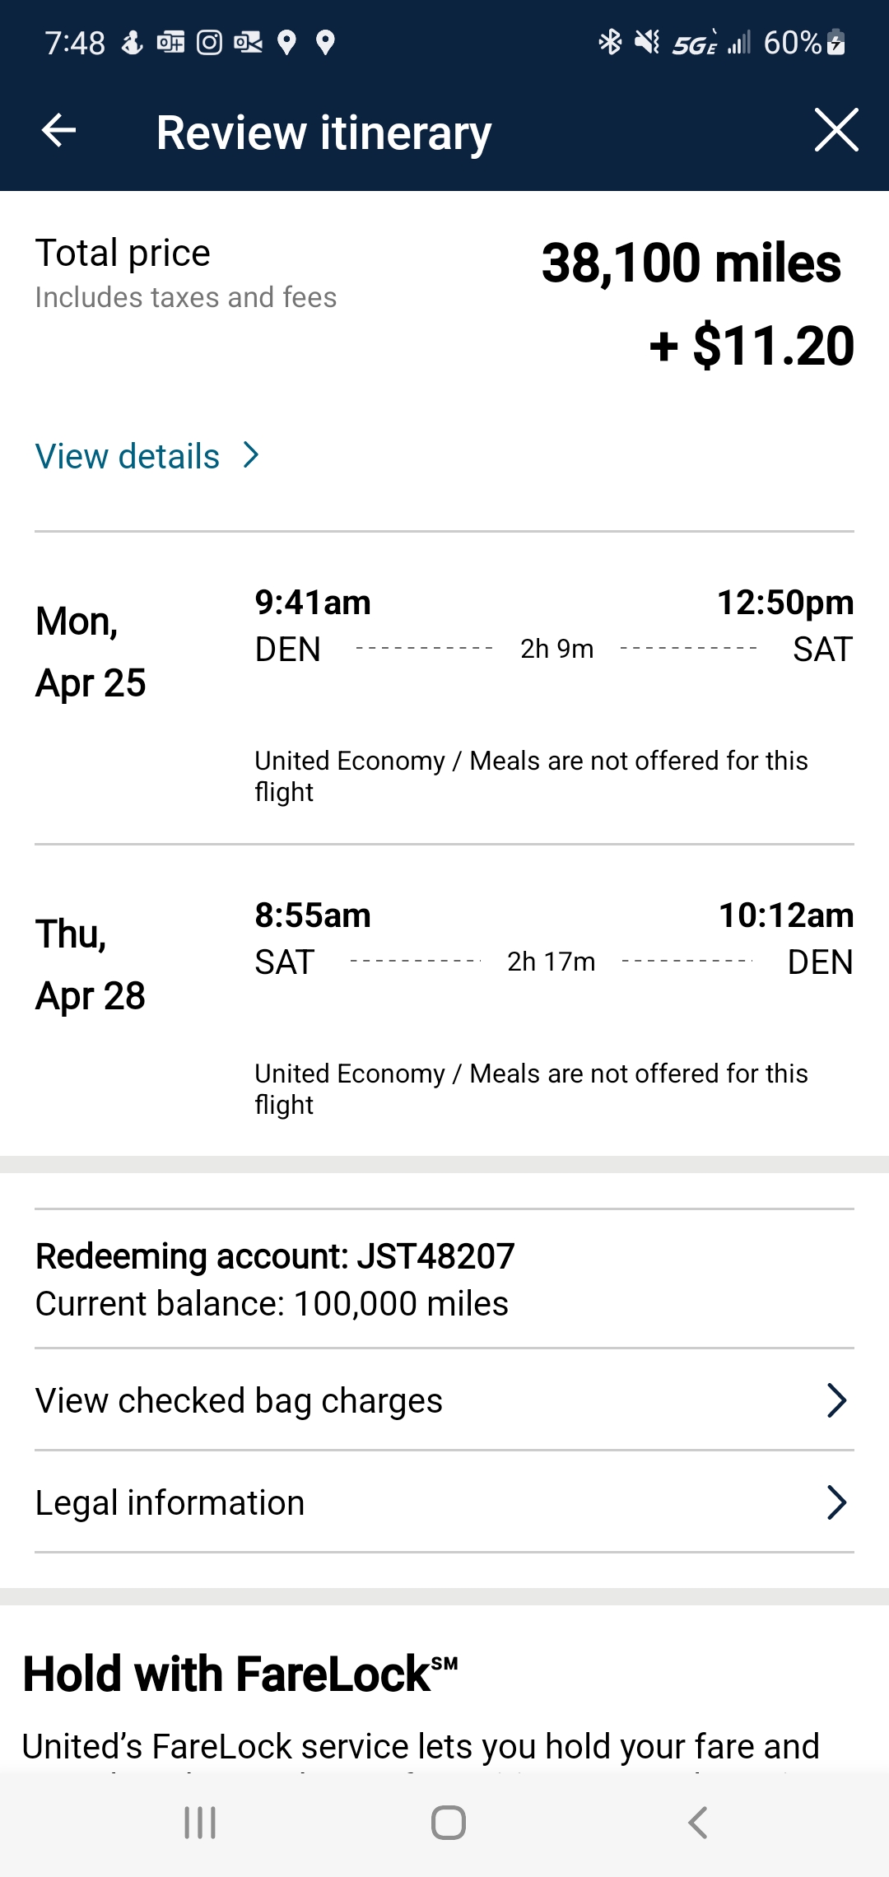Tap the Bluetooth status bar icon
The image size is (889, 1877).
point(609,42)
